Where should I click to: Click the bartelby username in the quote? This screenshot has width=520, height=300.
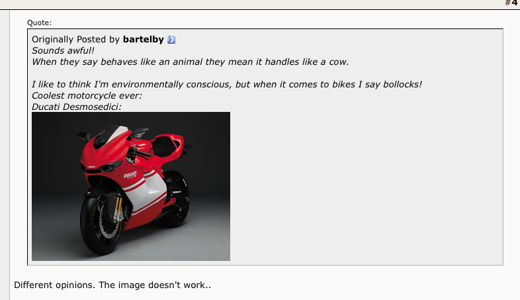coord(143,40)
